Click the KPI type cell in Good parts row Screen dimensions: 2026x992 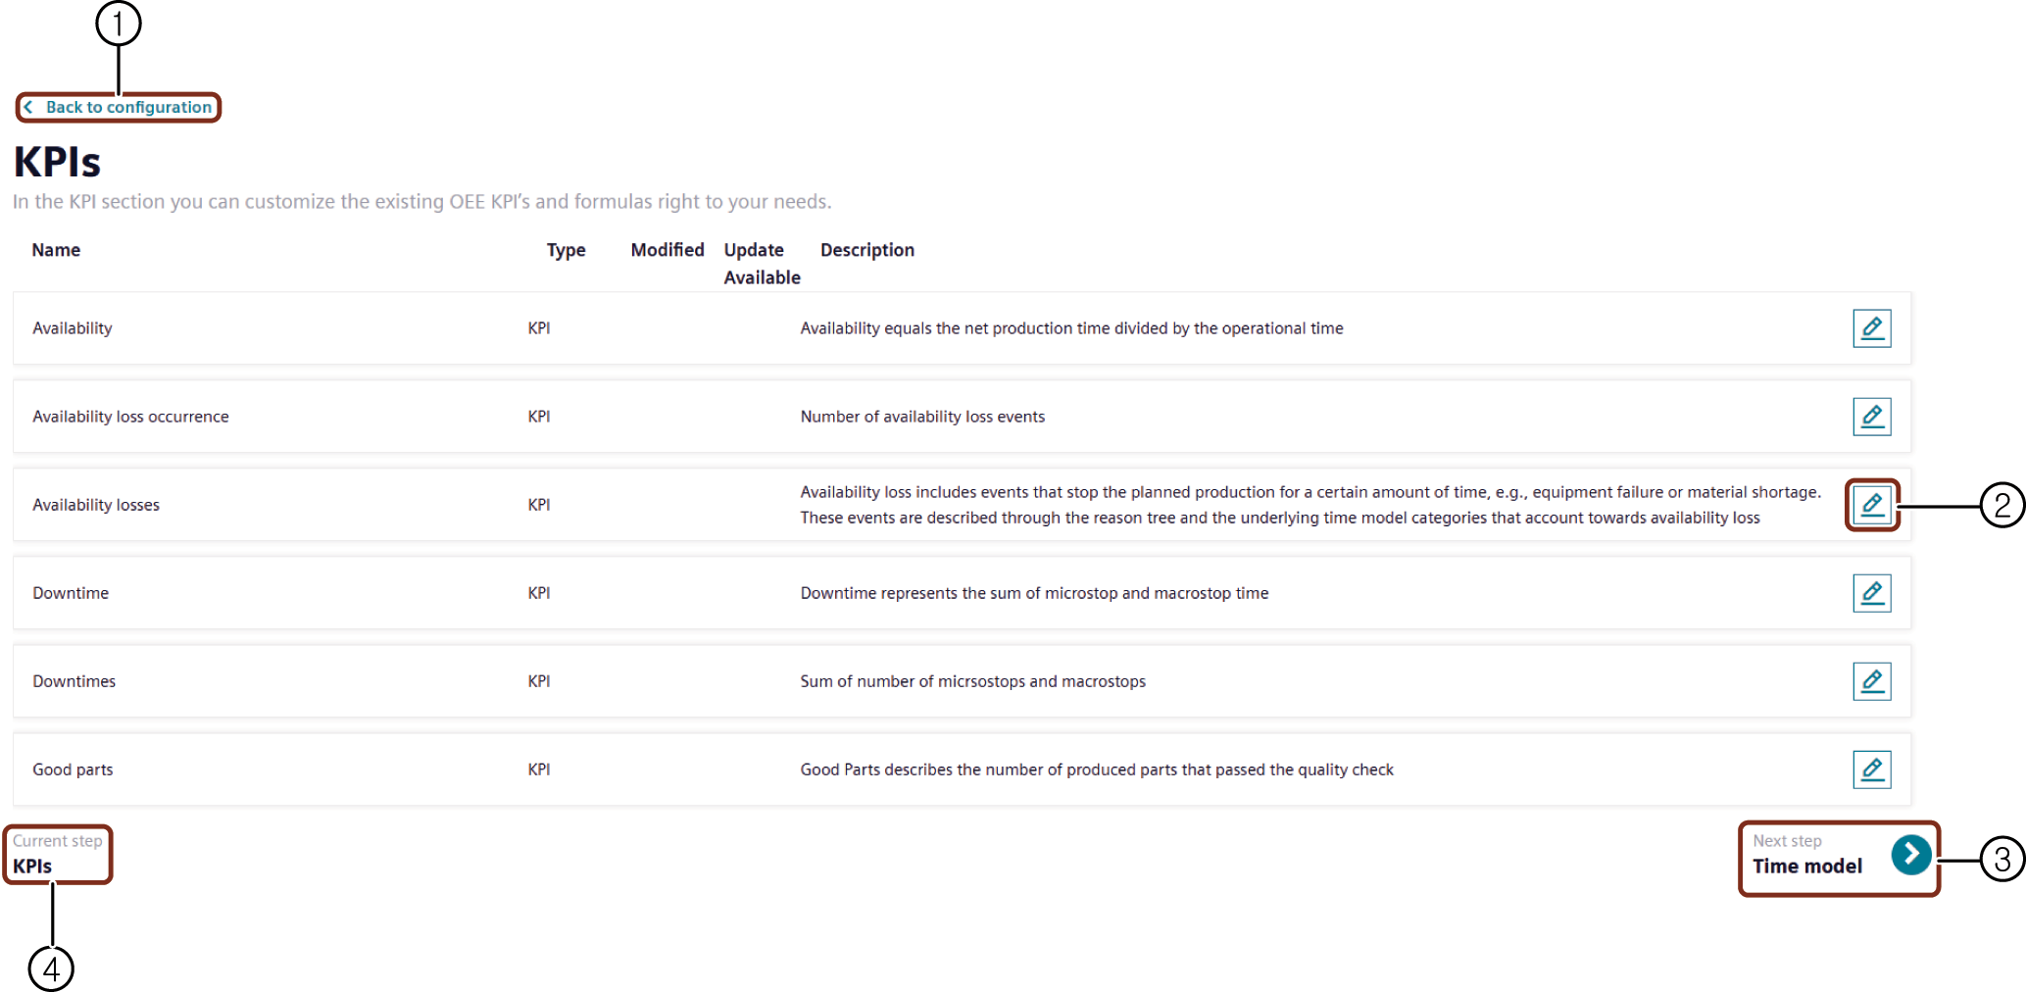click(x=539, y=769)
